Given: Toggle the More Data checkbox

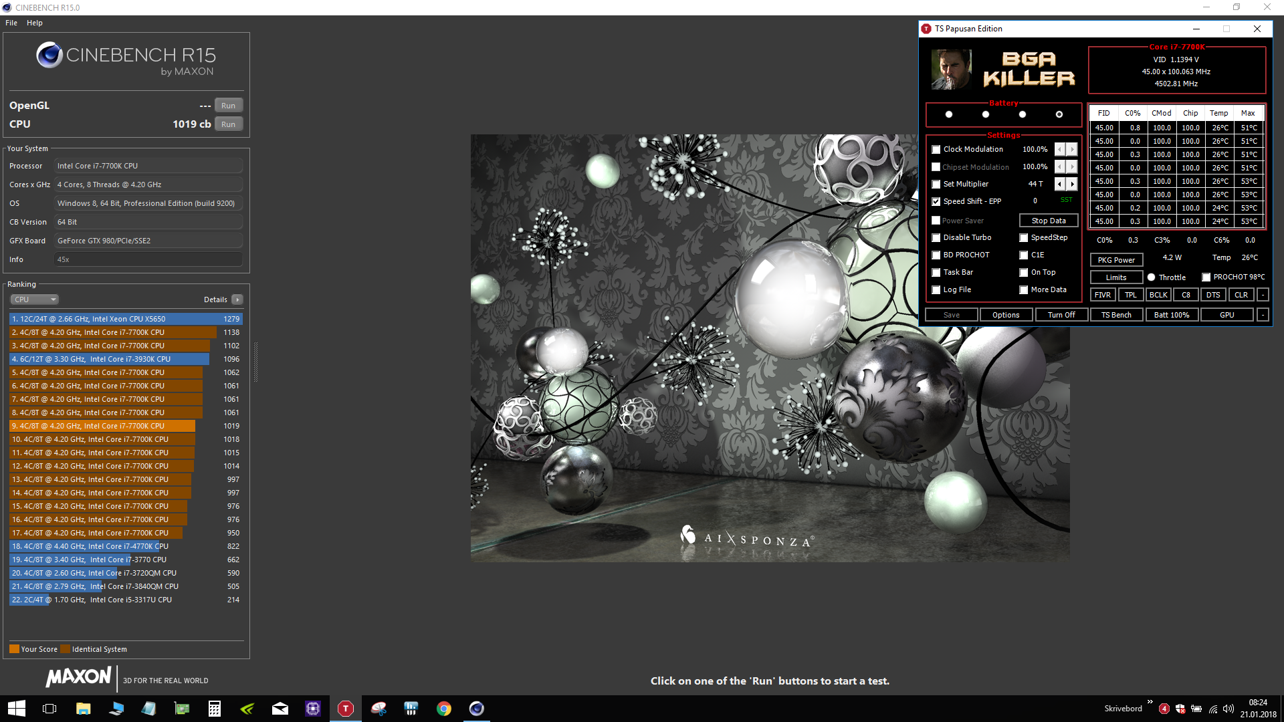Looking at the screenshot, I should (1024, 289).
